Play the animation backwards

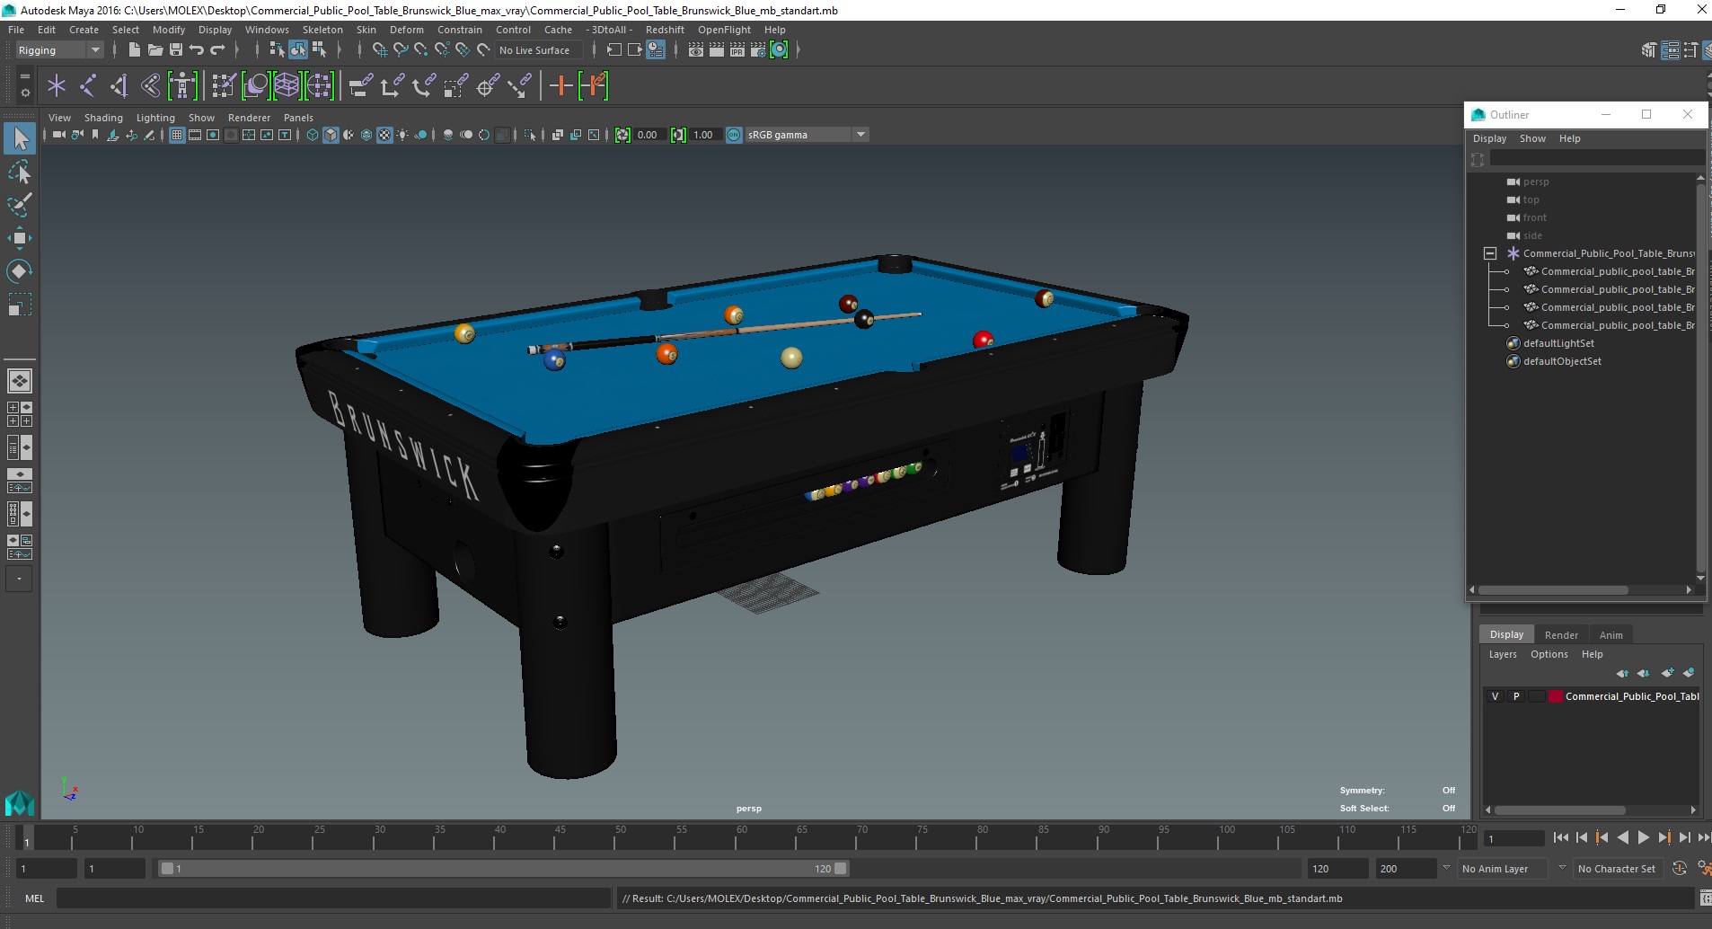pyautogui.click(x=1622, y=837)
